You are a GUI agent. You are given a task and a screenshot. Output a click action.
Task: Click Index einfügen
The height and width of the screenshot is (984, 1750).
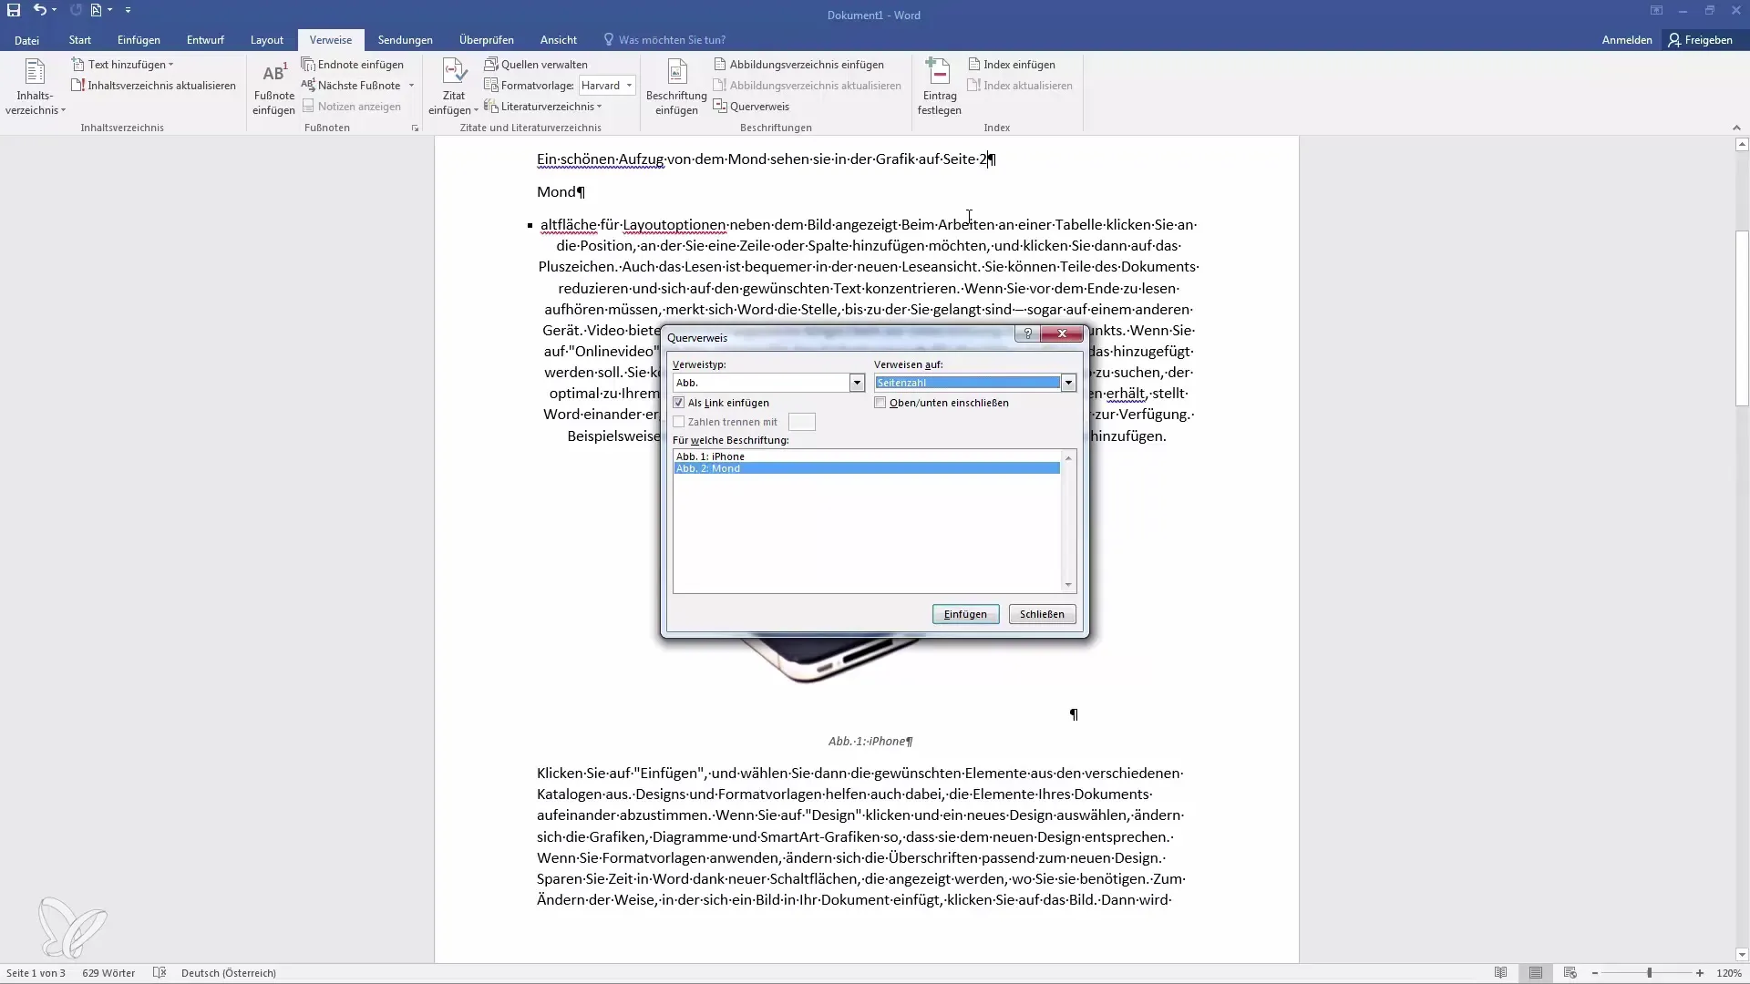coord(1012,65)
